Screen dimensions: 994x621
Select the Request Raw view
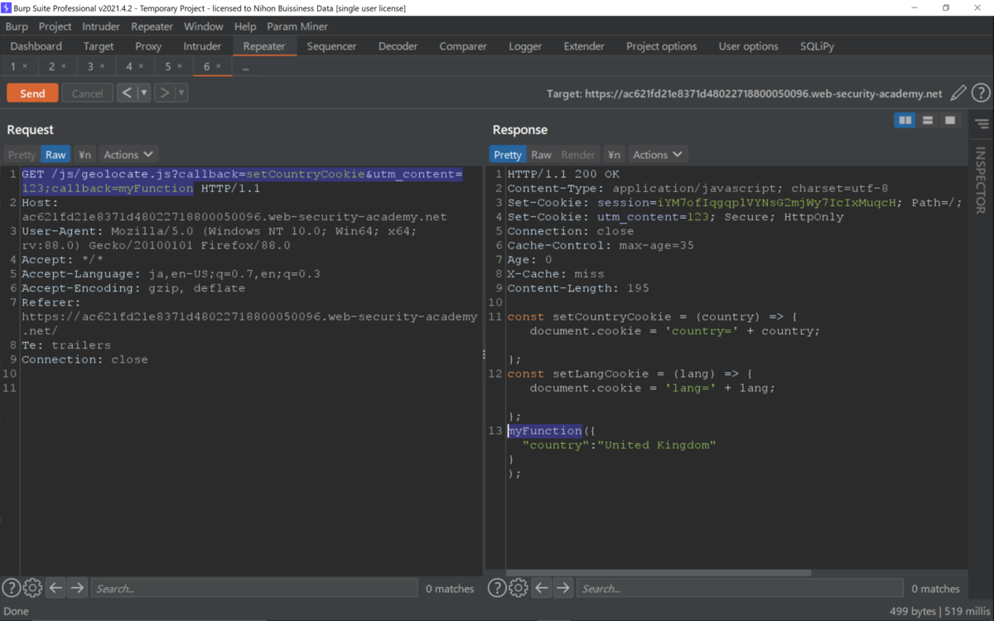pos(55,155)
